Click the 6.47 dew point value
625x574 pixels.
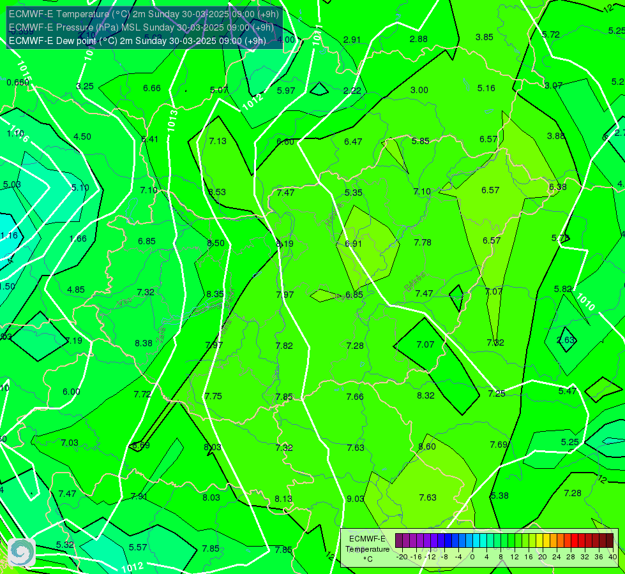pyautogui.click(x=353, y=142)
